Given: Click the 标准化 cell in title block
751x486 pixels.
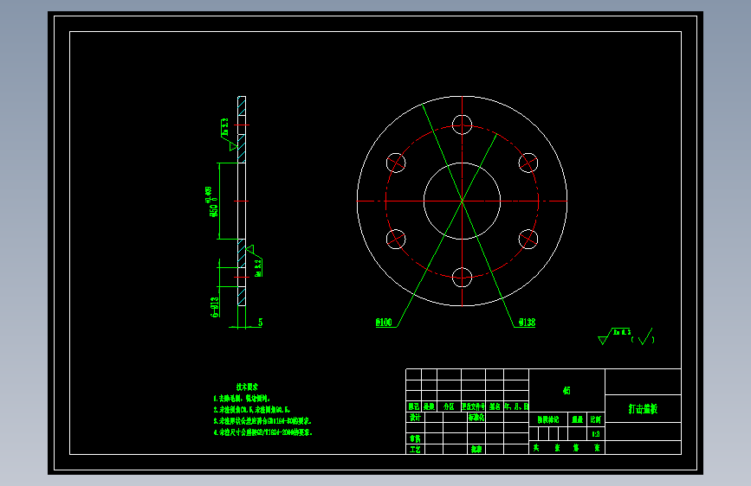Looking at the screenshot, I should click(476, 417).
